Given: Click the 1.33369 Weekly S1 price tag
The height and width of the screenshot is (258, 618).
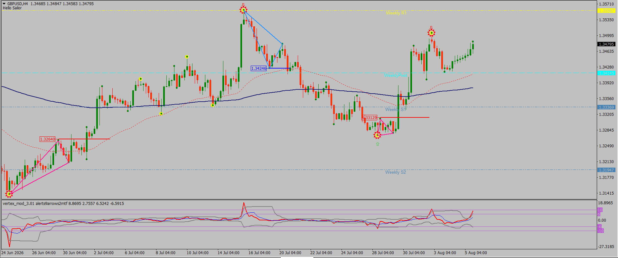Looking at the screenshot, I should [606, 107].
